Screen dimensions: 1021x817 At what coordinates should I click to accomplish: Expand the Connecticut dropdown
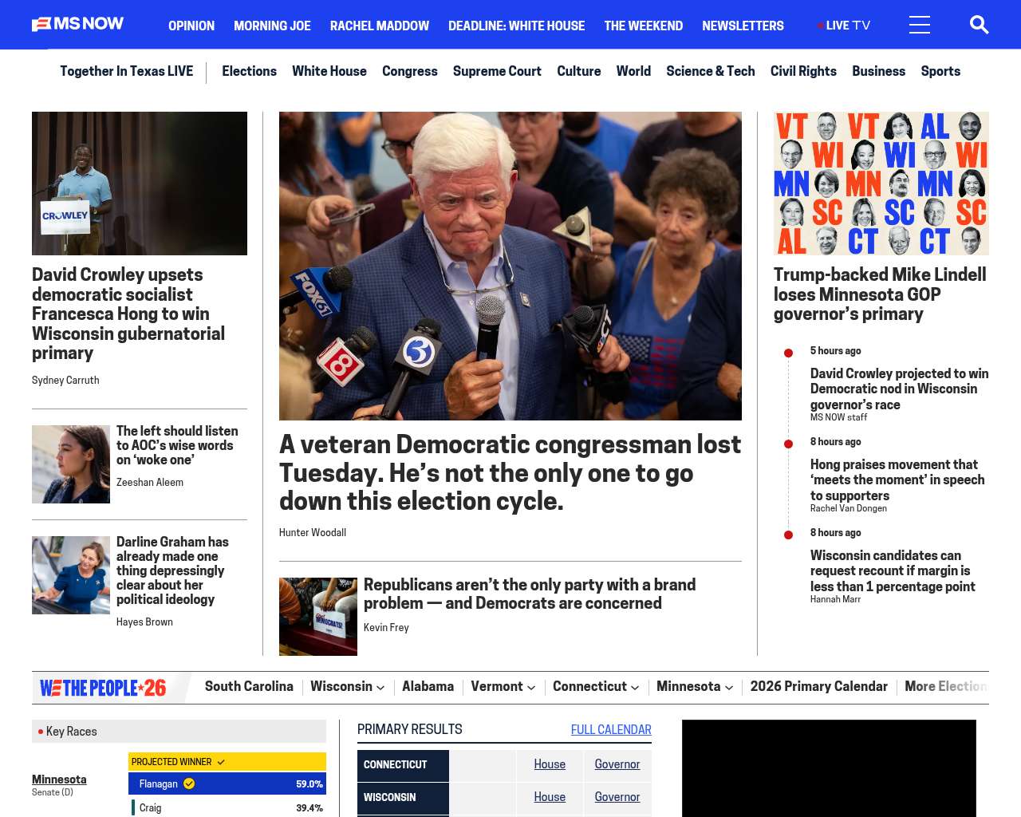pyautogui.click(x=596, y=686)
